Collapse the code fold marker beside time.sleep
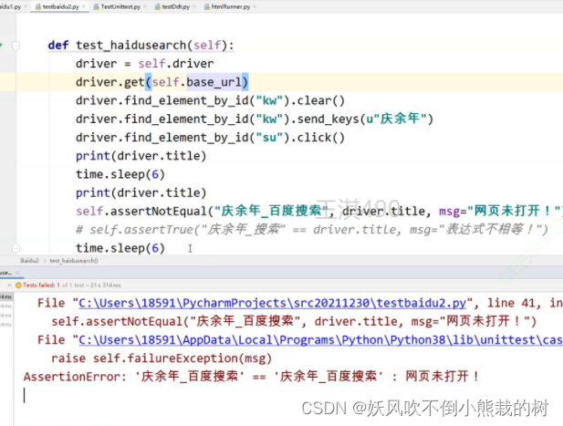The height and width of the screenshot is (426, 563). 16,248
